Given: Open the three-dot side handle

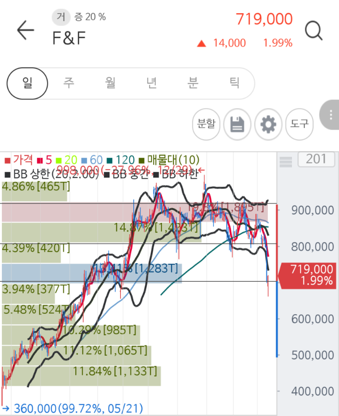Looking at the screenshot, I should pyautogui.click(x=330, y=115).
